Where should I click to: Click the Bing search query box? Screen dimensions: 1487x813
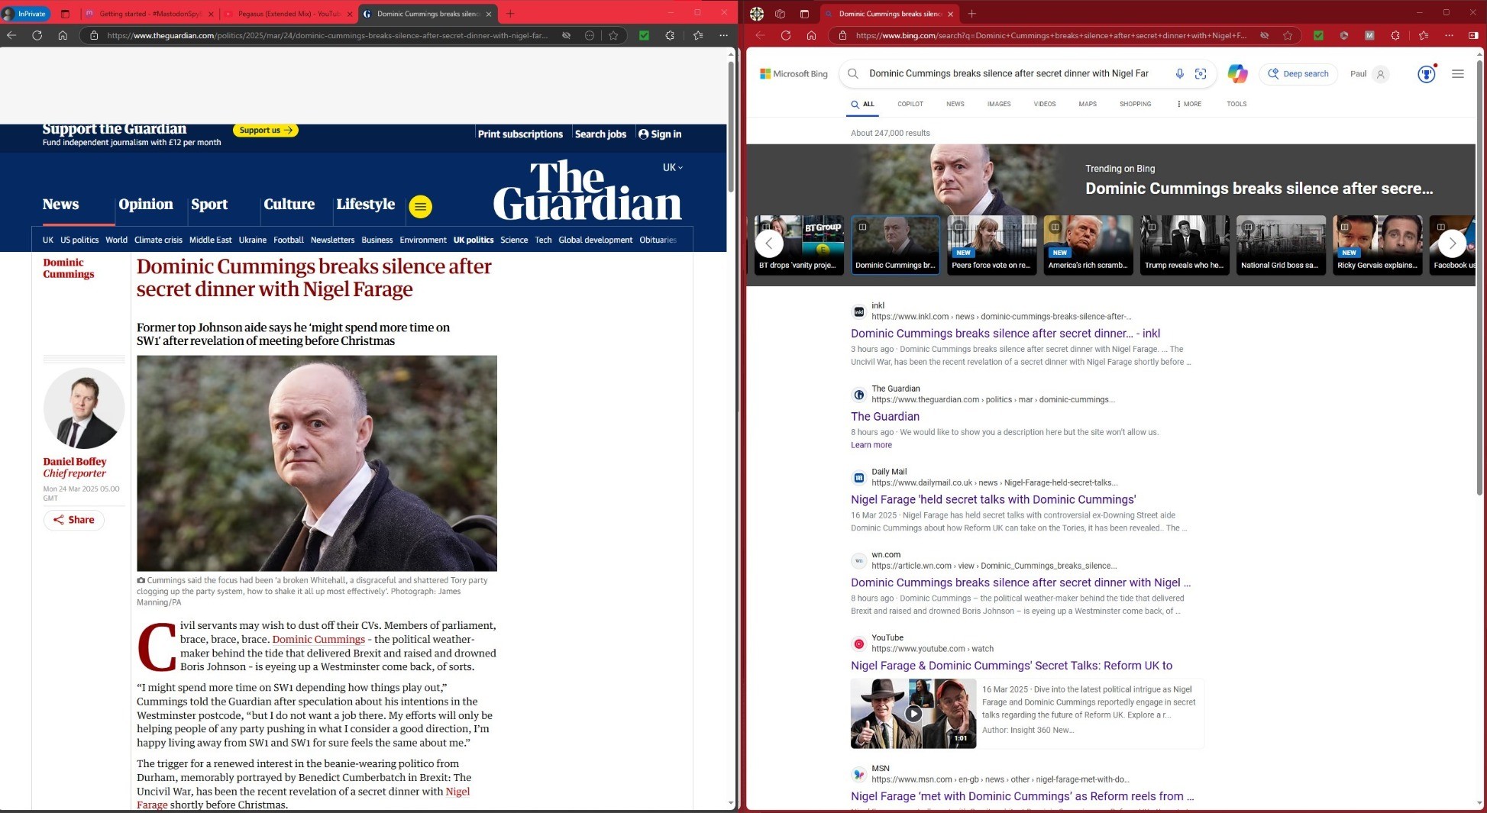[1009, 73]
